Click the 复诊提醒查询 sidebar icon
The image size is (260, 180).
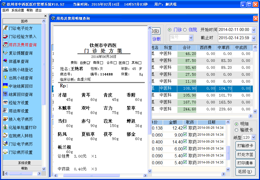6,53
